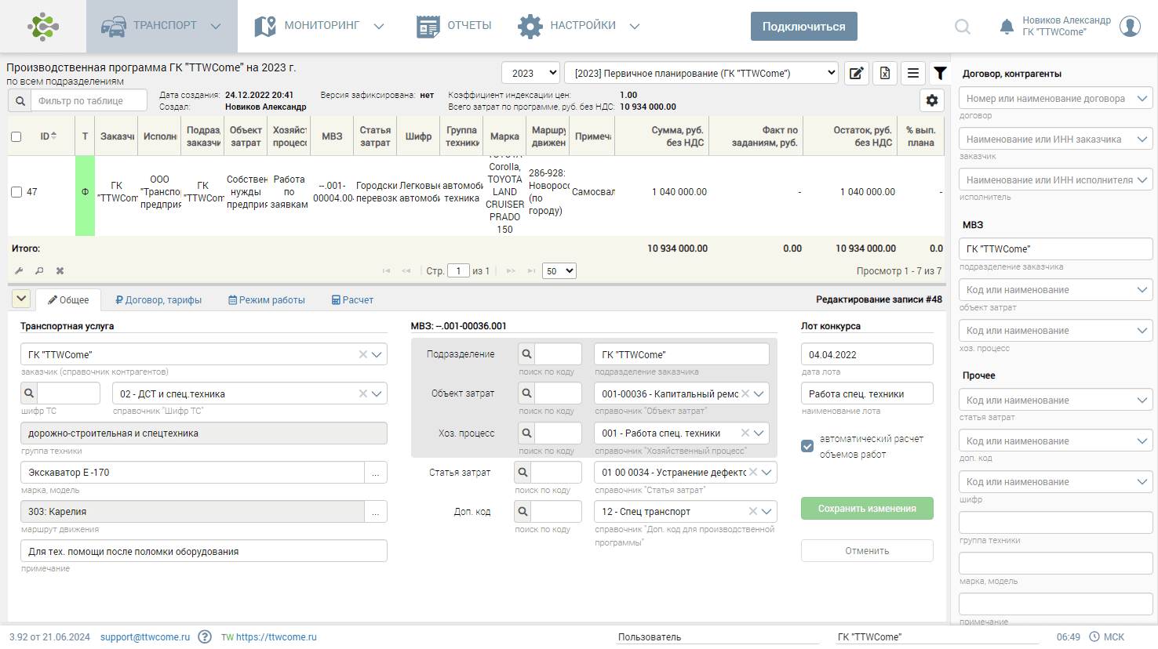This screenshot has height=649, width=1158.
Task: Expand хоз. процесс filter dropdown
Action: (1143, 330)
